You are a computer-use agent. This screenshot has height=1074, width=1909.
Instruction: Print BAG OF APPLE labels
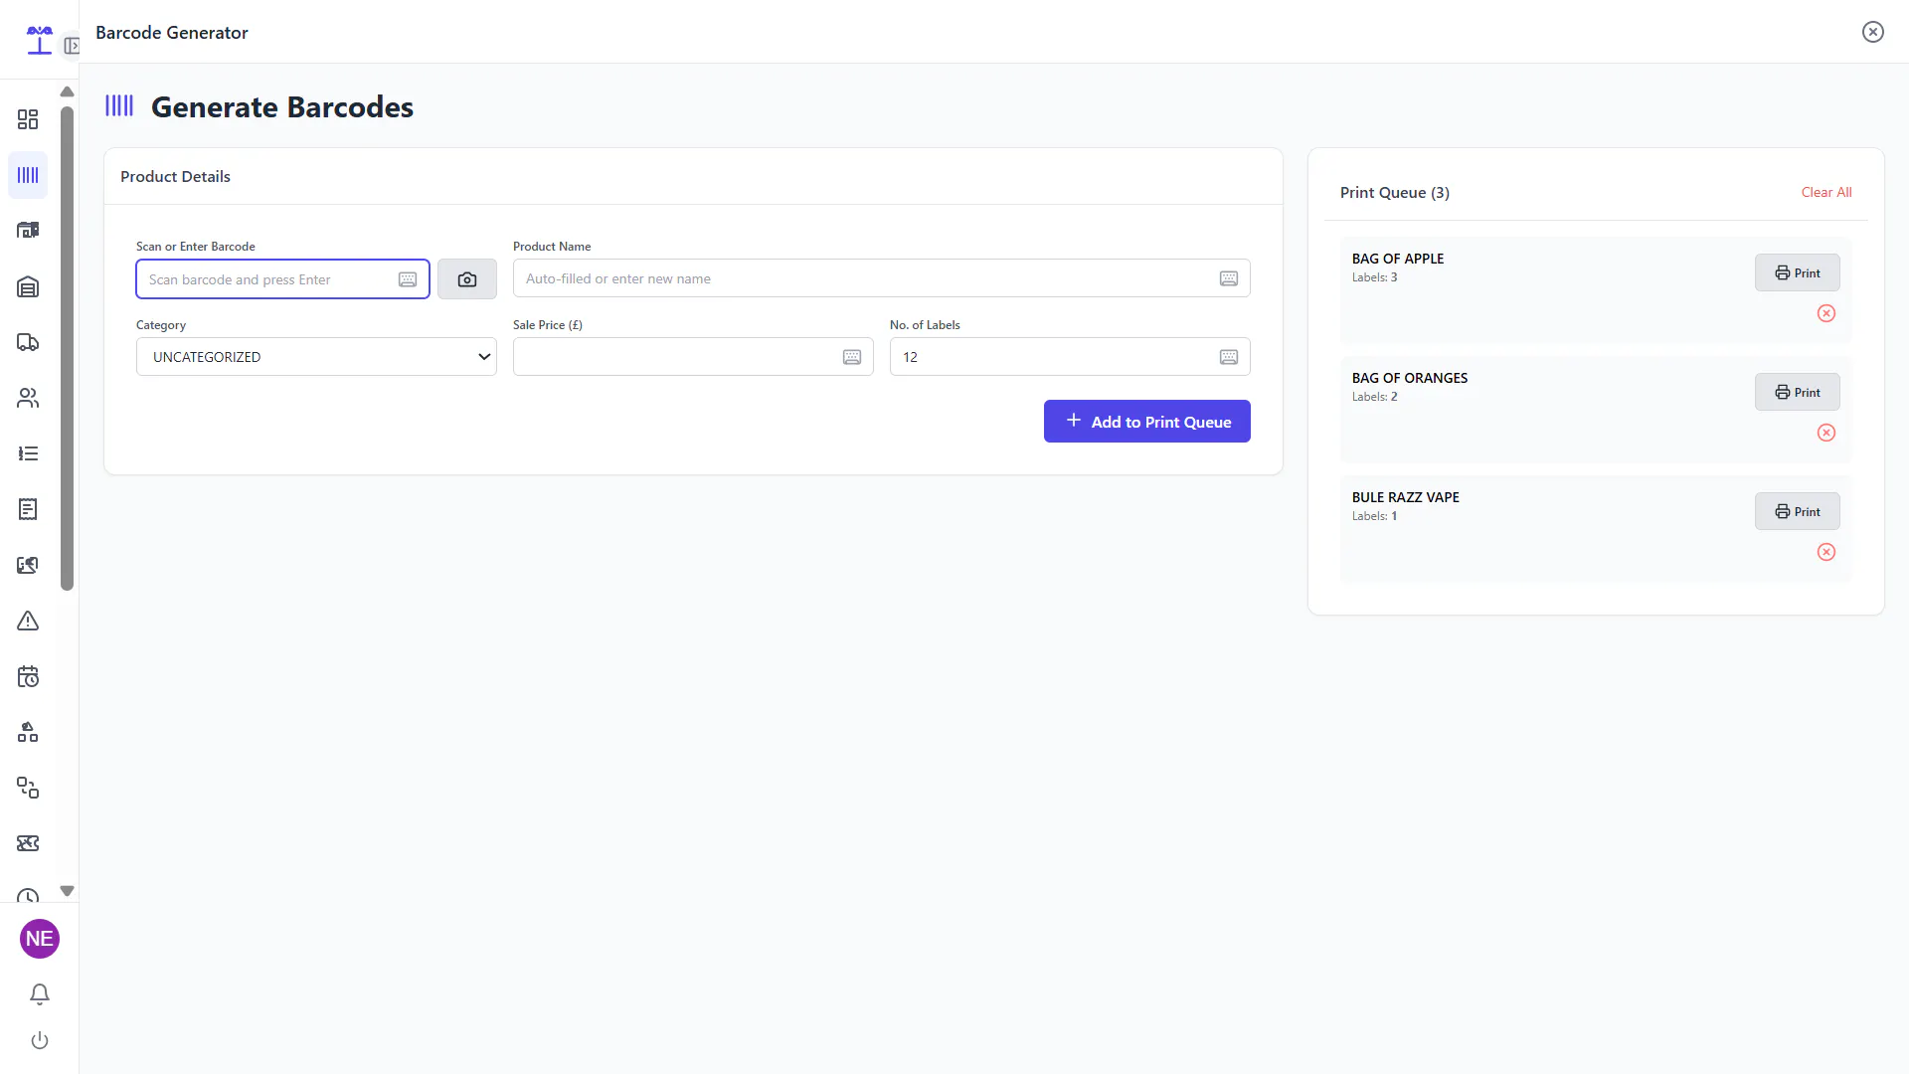[1798, 272]
